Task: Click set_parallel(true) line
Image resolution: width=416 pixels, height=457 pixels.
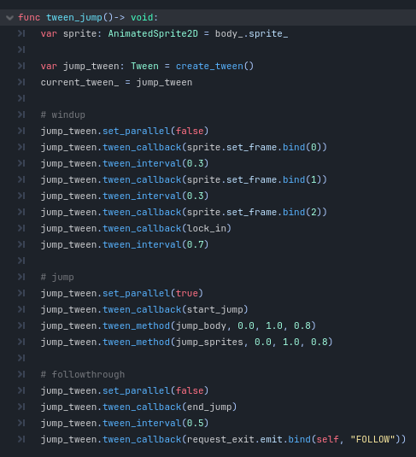Action: click(x=122, y=293)
